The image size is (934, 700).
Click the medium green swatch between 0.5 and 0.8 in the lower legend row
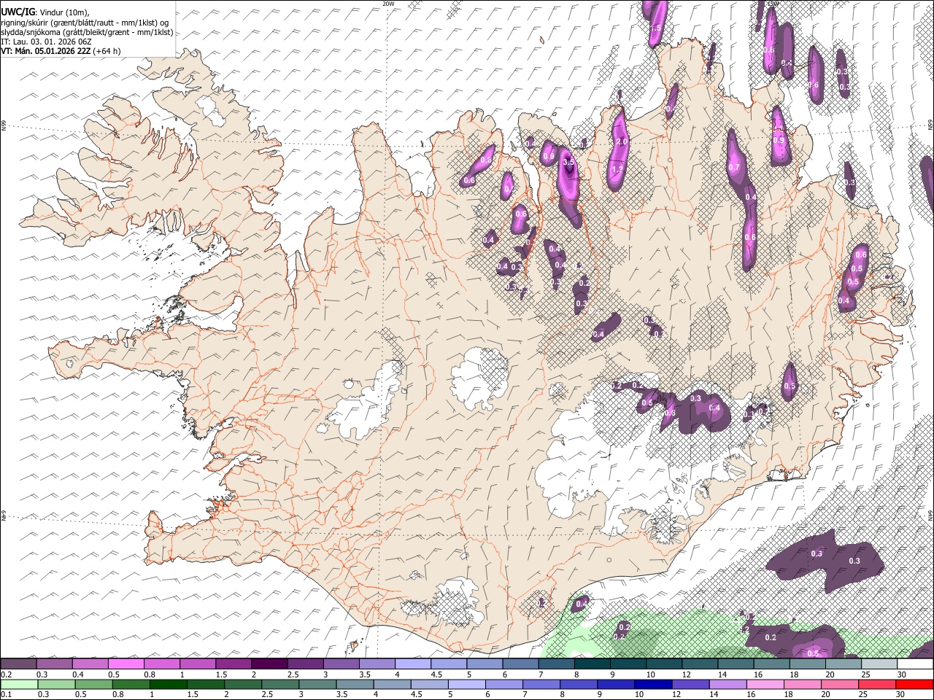tap(93, 684)
